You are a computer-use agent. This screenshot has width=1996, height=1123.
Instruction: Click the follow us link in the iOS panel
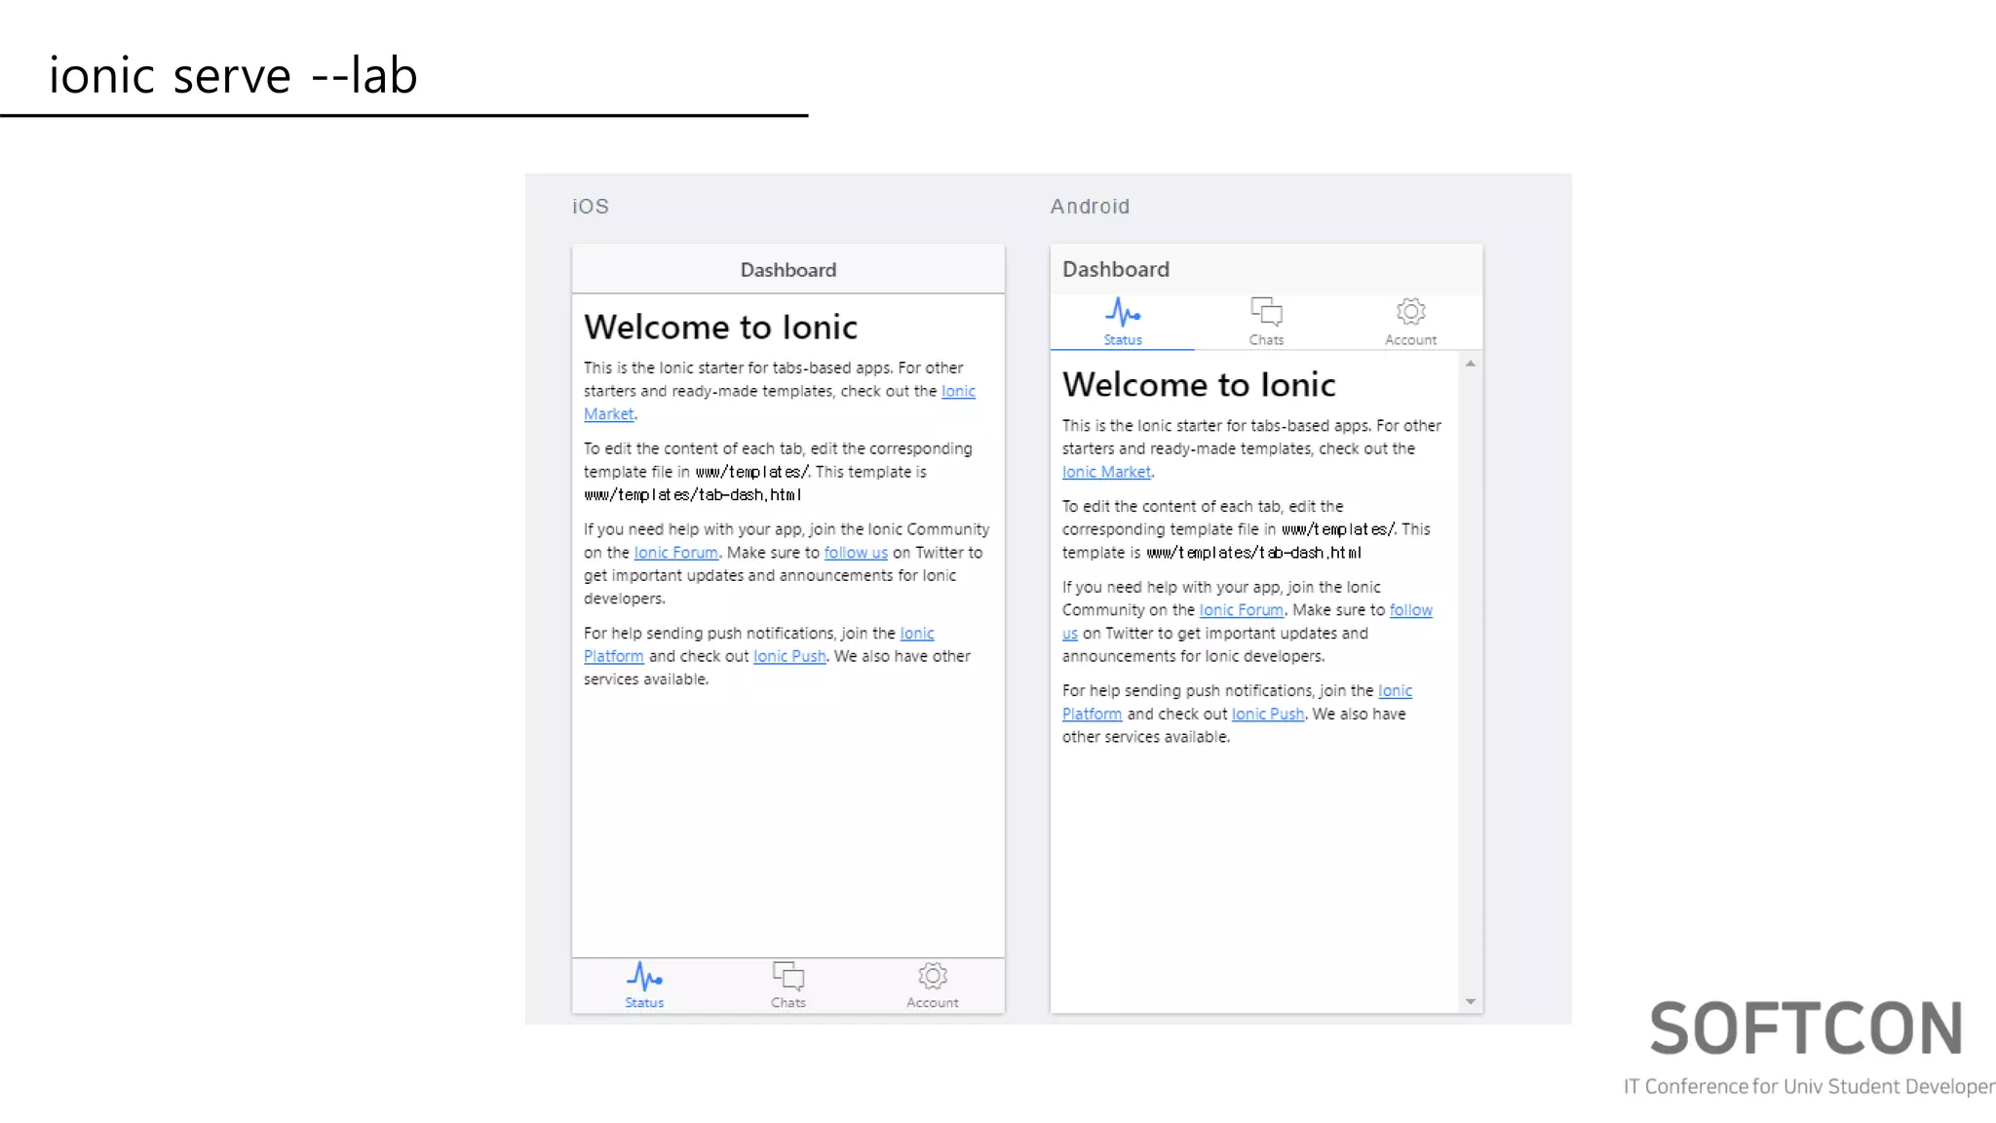pyautogui.click(x=856, y=553)
